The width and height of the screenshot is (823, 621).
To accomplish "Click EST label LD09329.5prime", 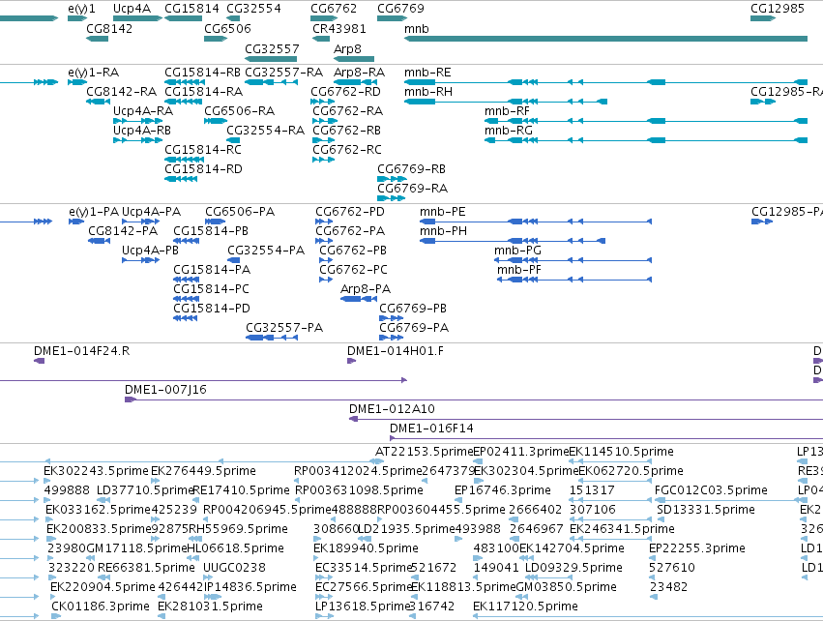I will point(573,568).
